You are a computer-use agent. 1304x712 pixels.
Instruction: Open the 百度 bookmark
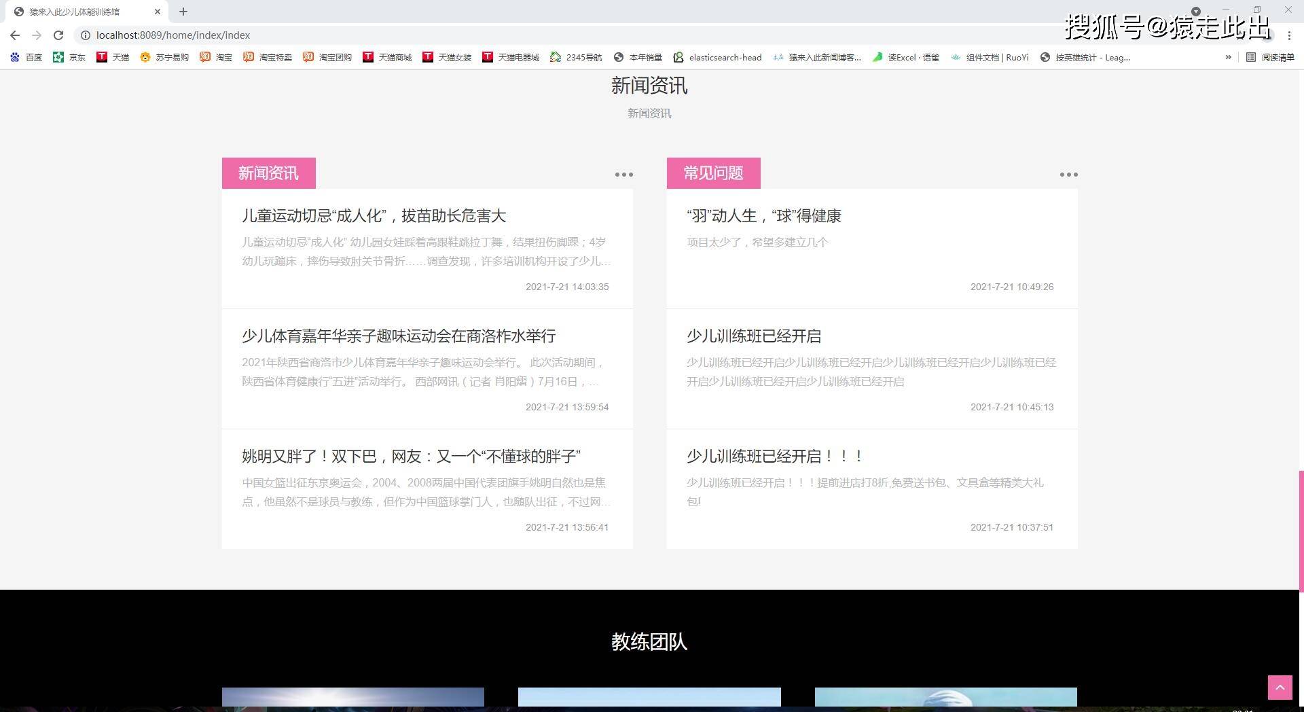[x=26, y=58]
